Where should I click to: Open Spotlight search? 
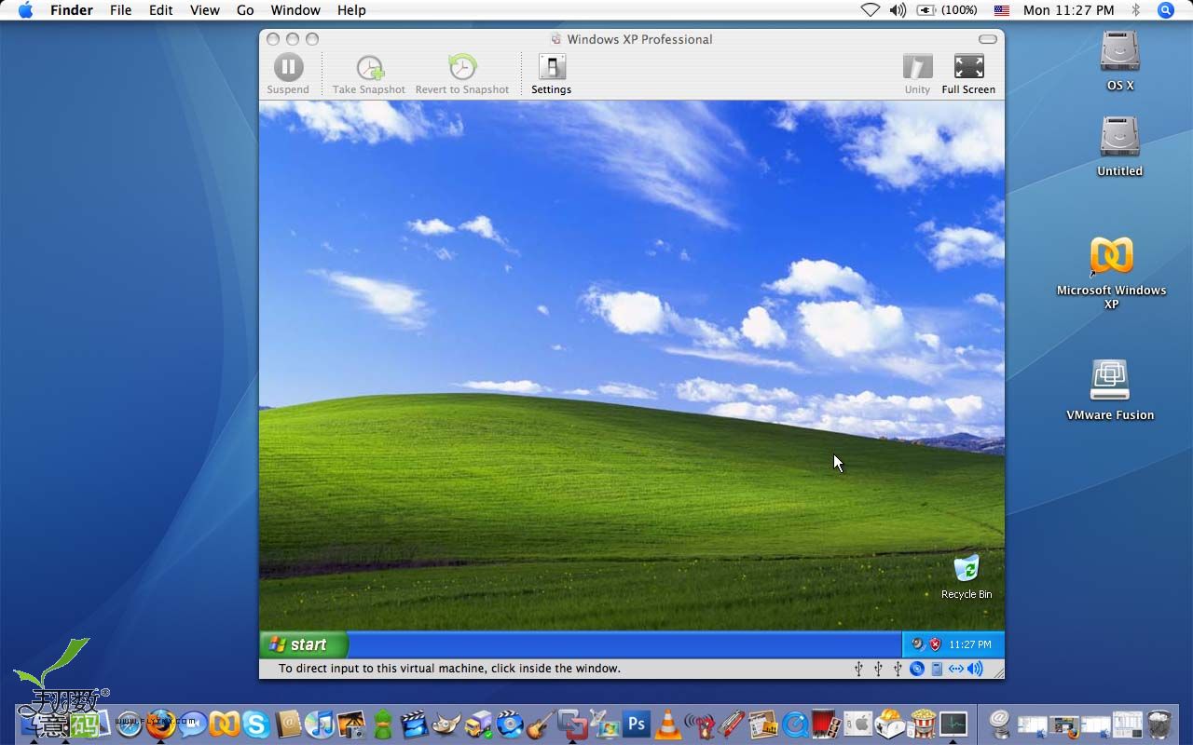(x=1165, y=10)
